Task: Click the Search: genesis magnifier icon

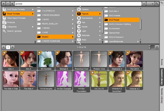Action: [4, 31]
